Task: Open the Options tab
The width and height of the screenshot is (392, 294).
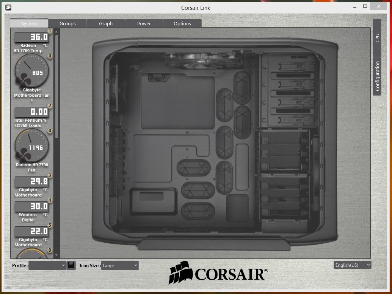Action: (182, 23)
